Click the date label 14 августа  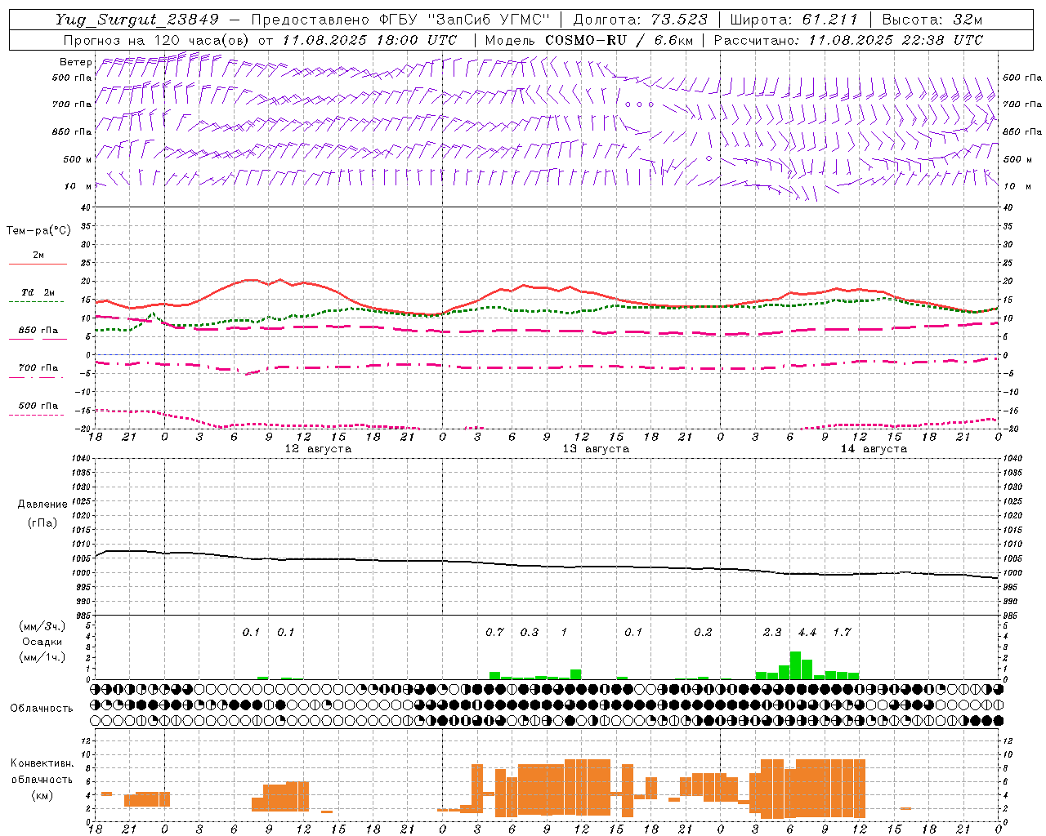(x=874, y=449)
